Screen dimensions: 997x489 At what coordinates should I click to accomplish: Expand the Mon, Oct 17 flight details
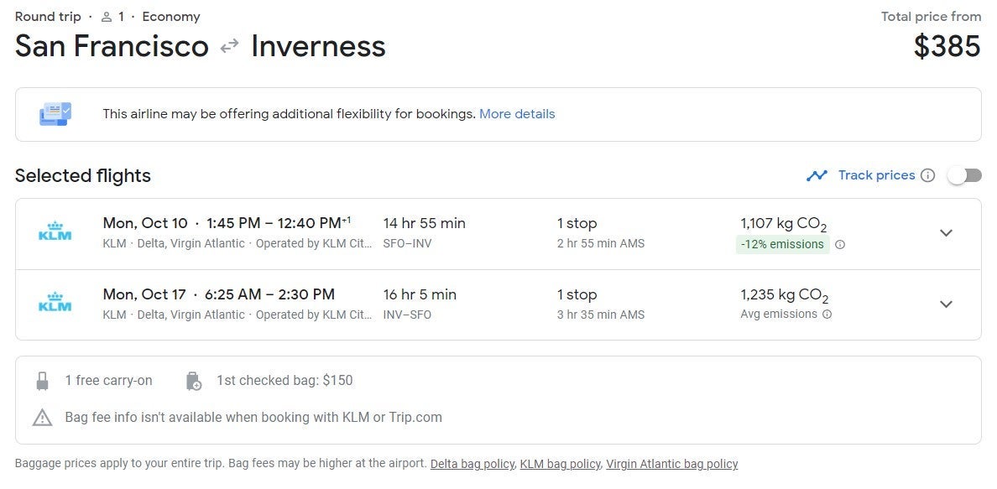point(946,304)
